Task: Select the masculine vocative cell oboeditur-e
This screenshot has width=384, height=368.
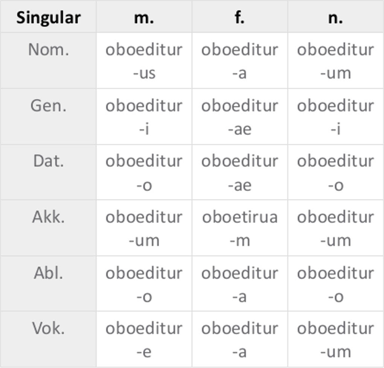Action: coord(144,339)
